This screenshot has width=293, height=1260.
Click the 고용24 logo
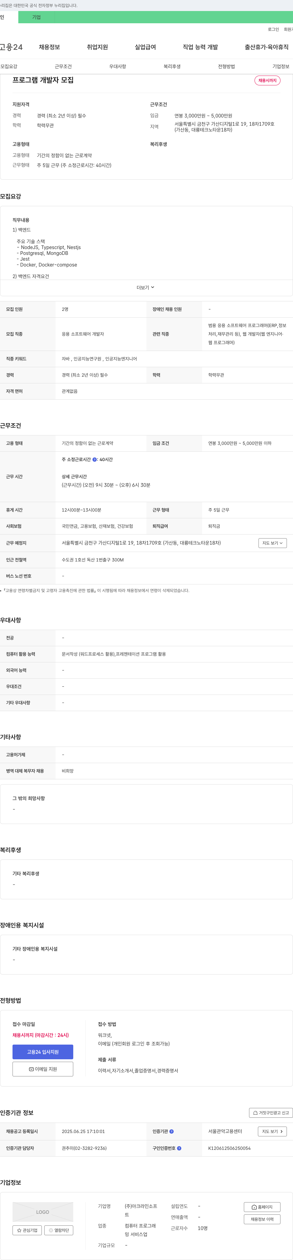coord(11,47)
